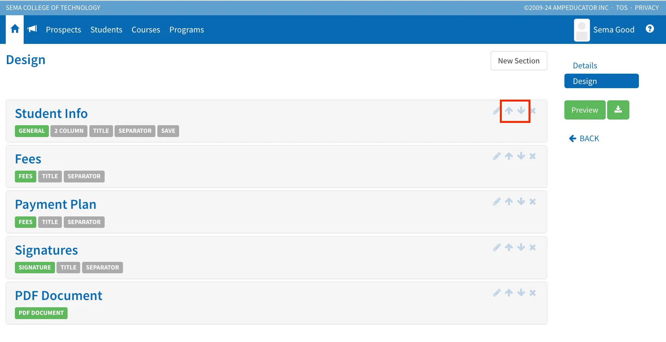Move the Student Info section down

click(x=521, y=111)
